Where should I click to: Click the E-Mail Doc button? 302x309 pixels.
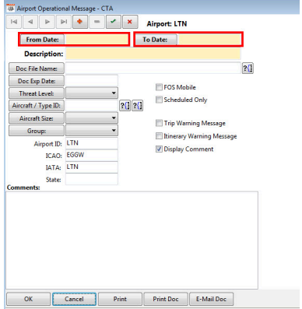[x=211, y=299]
